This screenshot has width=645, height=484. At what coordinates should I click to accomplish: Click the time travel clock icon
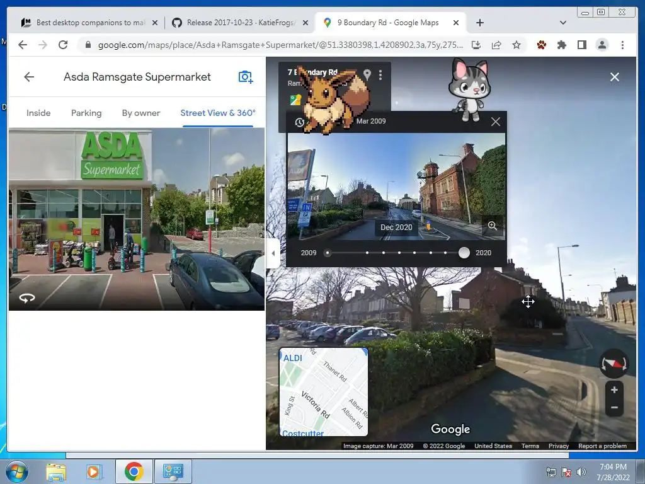299,122
